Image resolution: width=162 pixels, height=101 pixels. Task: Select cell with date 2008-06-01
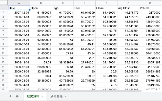click(x=19, y=40)
